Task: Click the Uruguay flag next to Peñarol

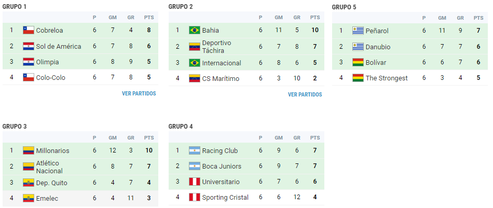Action: [358, 31]
